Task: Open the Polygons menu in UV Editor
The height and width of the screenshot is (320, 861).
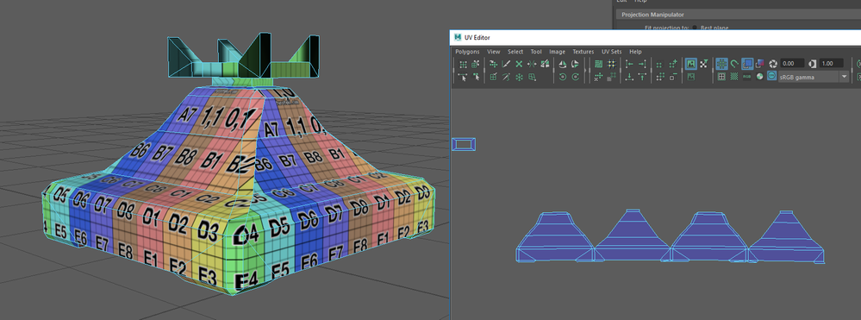Action: pyautogui.click(x=467, y=52)
